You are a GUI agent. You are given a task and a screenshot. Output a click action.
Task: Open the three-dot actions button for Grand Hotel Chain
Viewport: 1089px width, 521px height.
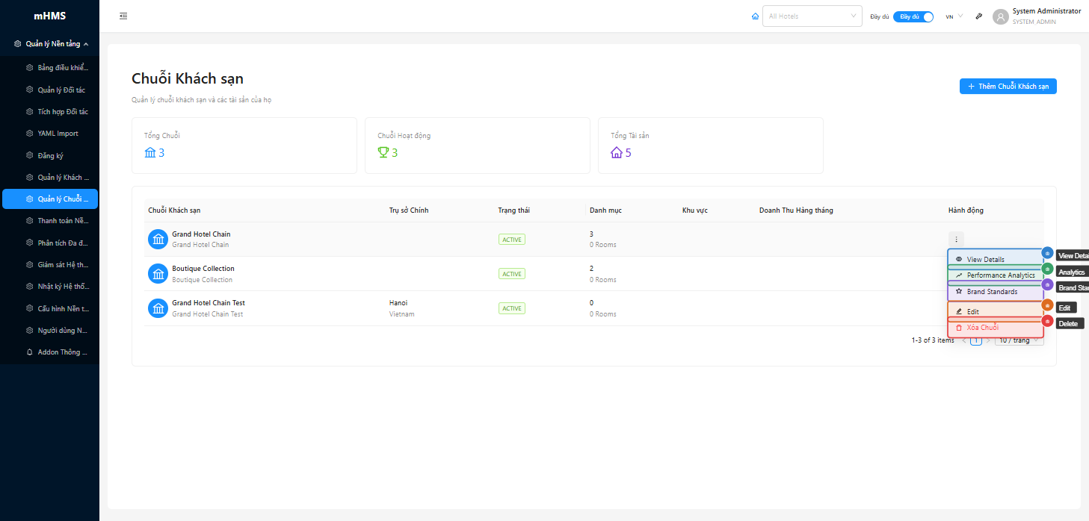956,239
